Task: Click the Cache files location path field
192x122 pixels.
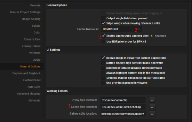Action: click(x=123, y=107)
